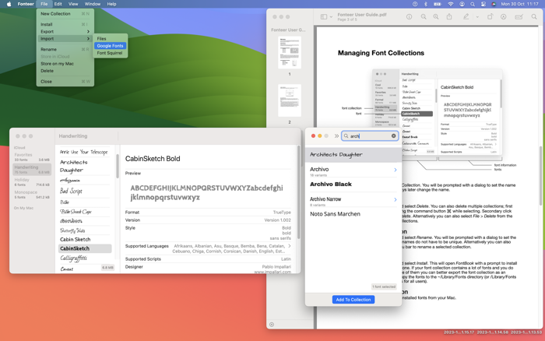The height and width of the screenshot is (341, 545).
Task: Open the user account menu bar icon
Action: (462, 4)
